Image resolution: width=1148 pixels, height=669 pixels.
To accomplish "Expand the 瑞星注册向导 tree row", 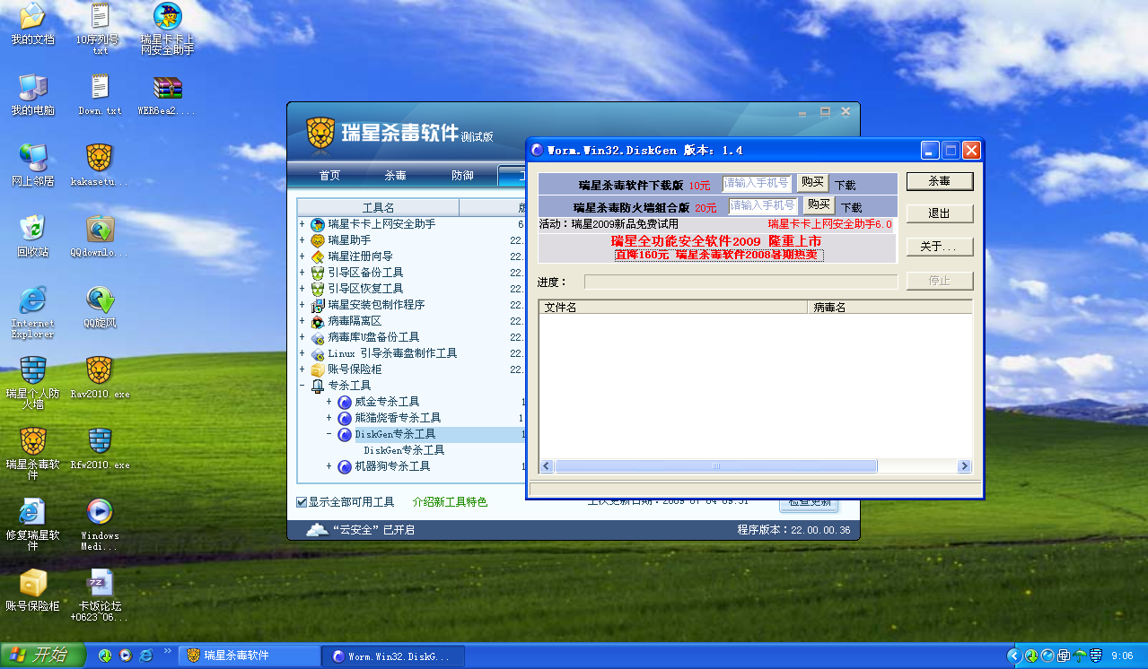I will pos(302,256).
